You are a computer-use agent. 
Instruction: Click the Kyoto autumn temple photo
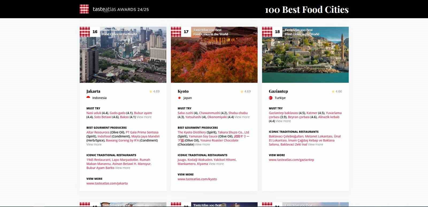point(214,59)
